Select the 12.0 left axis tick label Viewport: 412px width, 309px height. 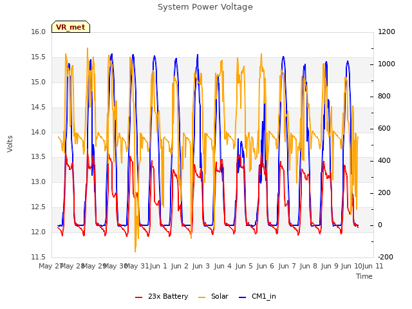point(38,232)
